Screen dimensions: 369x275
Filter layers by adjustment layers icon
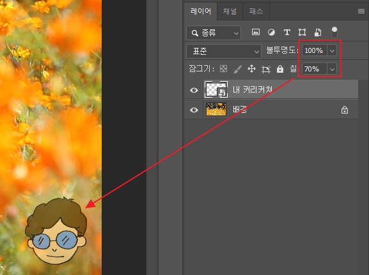(x=271, y=32)
